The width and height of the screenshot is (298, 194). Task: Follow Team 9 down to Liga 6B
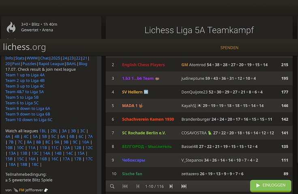click(28, 114)
